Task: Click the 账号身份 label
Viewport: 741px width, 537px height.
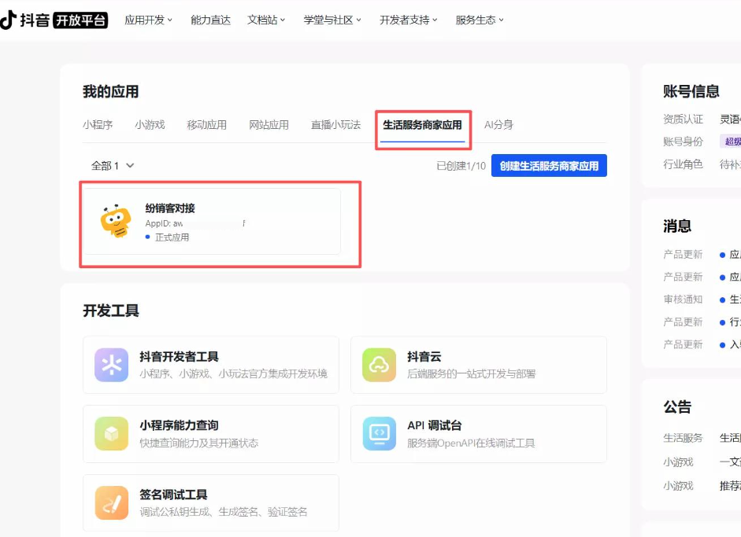Action: pyautogui.click(x=683, y=142)
